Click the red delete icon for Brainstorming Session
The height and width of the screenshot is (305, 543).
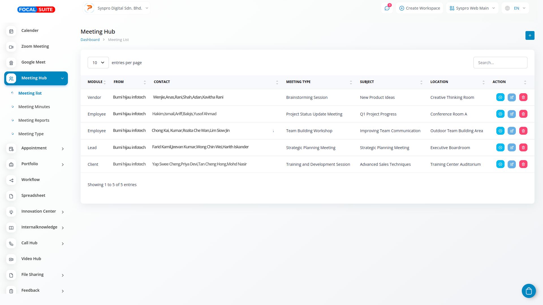[x=523, y=97]
